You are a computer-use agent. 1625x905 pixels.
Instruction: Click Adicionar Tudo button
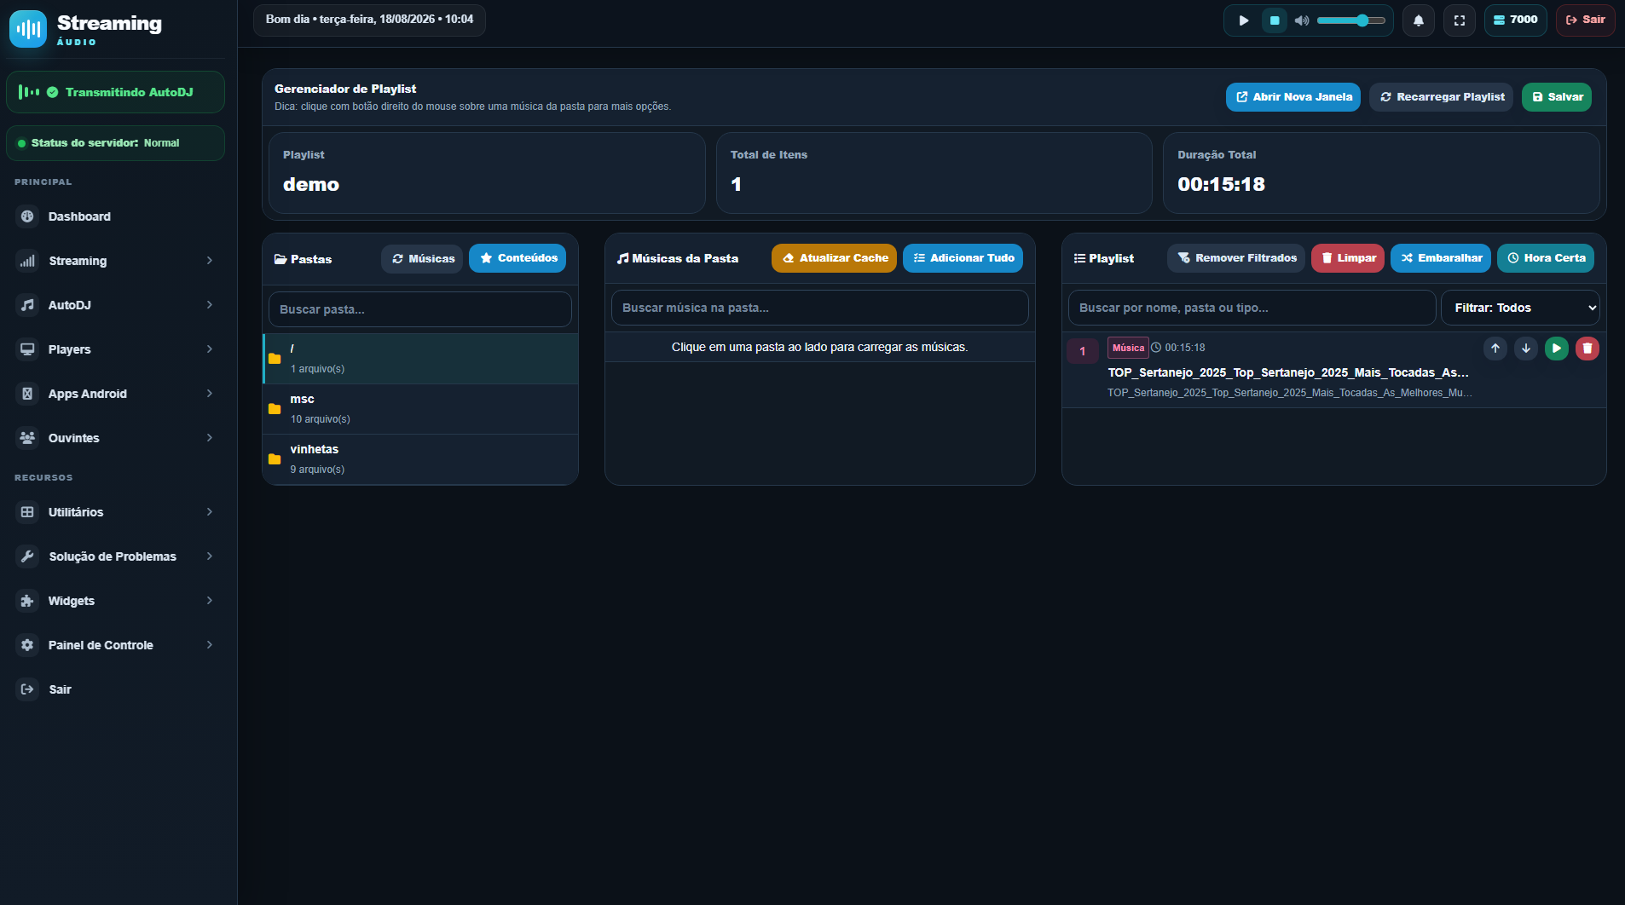(963, 258)
